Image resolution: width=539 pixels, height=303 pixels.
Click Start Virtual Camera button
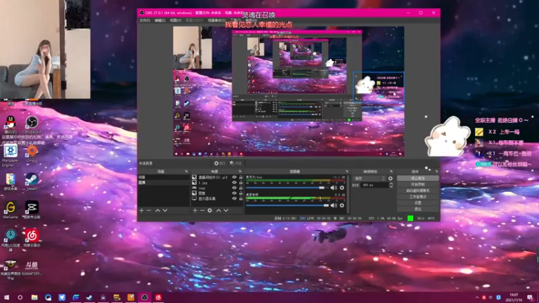click(418, 191)
